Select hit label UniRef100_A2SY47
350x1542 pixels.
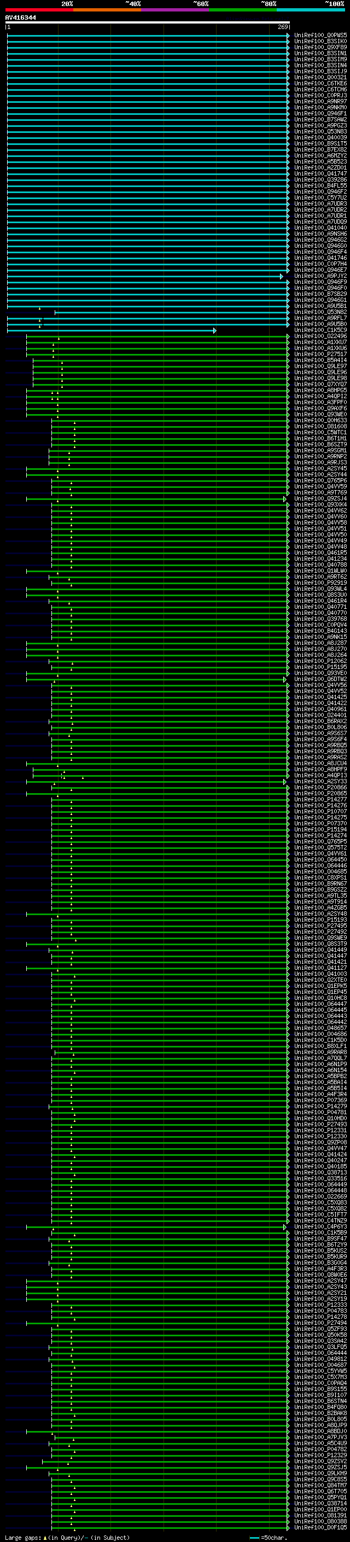tap(320, 1281)
